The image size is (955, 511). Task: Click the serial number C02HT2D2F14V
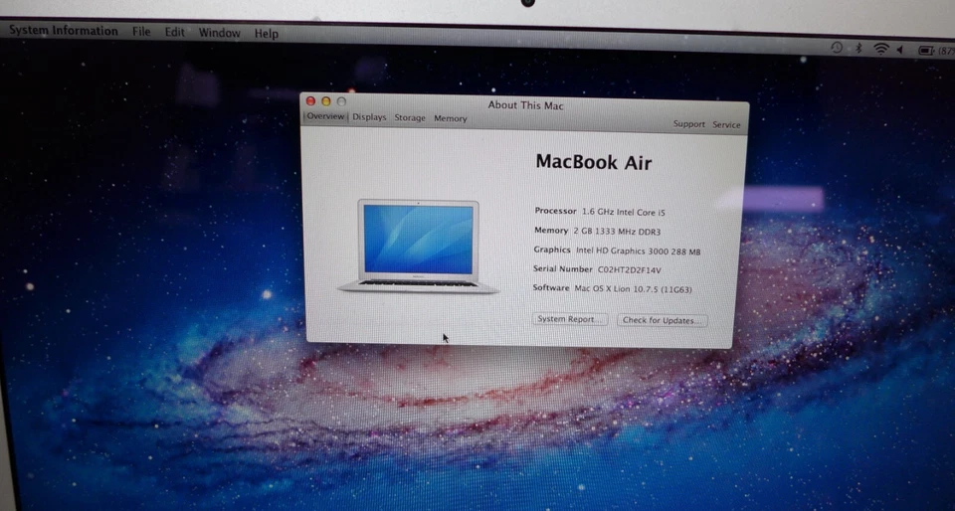click(629, 269)
